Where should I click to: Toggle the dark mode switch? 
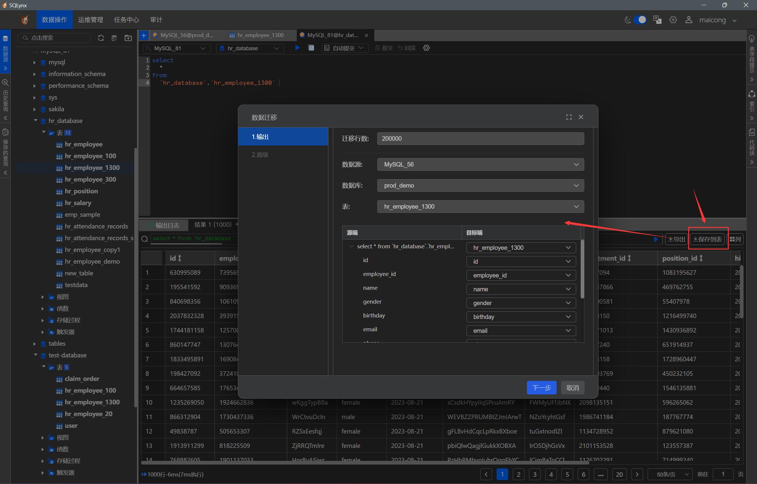tap(640, 20)
